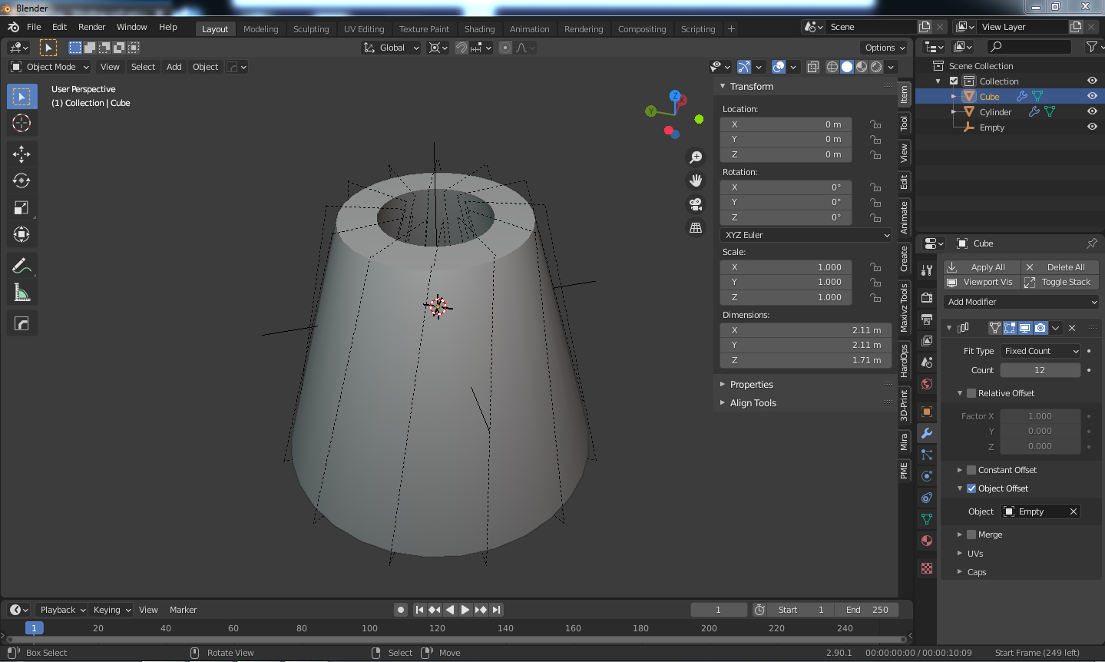1105x662 pixels.
Task: Select the Cursor tool in the toolbar
Action: pyautogui.click(x=22, y=123)
